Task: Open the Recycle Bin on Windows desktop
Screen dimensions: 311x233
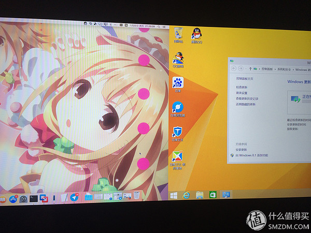Action: pyautogui.click(x=178, y=33)
